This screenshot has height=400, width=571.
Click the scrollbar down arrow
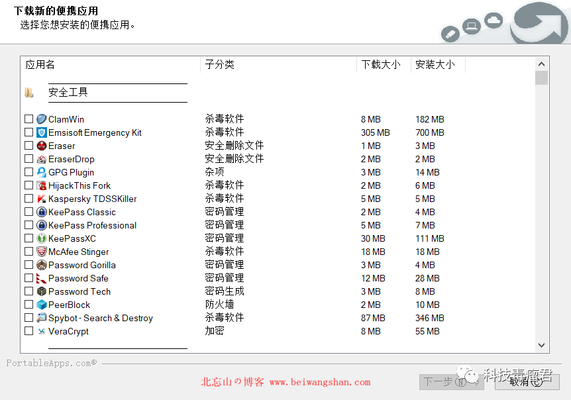[542, 345]
